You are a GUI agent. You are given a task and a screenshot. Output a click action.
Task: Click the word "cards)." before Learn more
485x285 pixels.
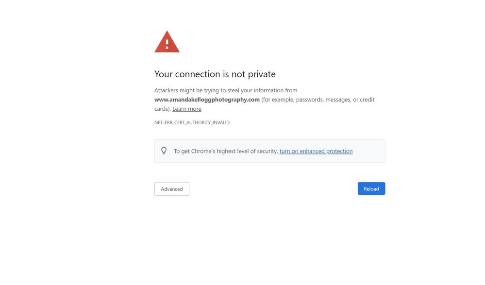coord(162,109)
